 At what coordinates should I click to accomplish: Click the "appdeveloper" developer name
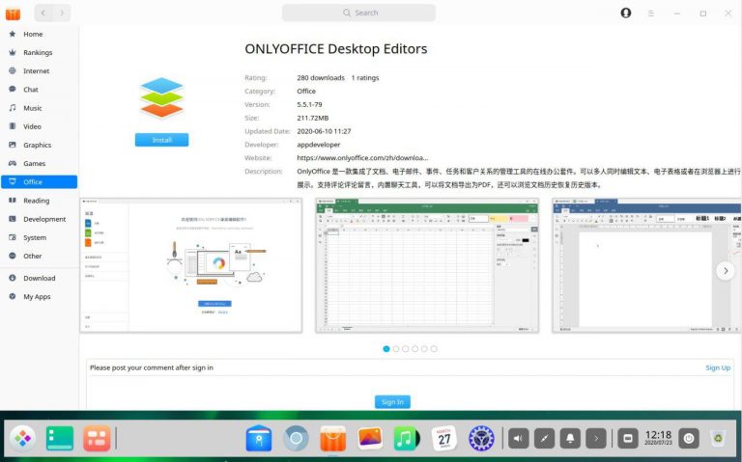click(x=319, y=145)
